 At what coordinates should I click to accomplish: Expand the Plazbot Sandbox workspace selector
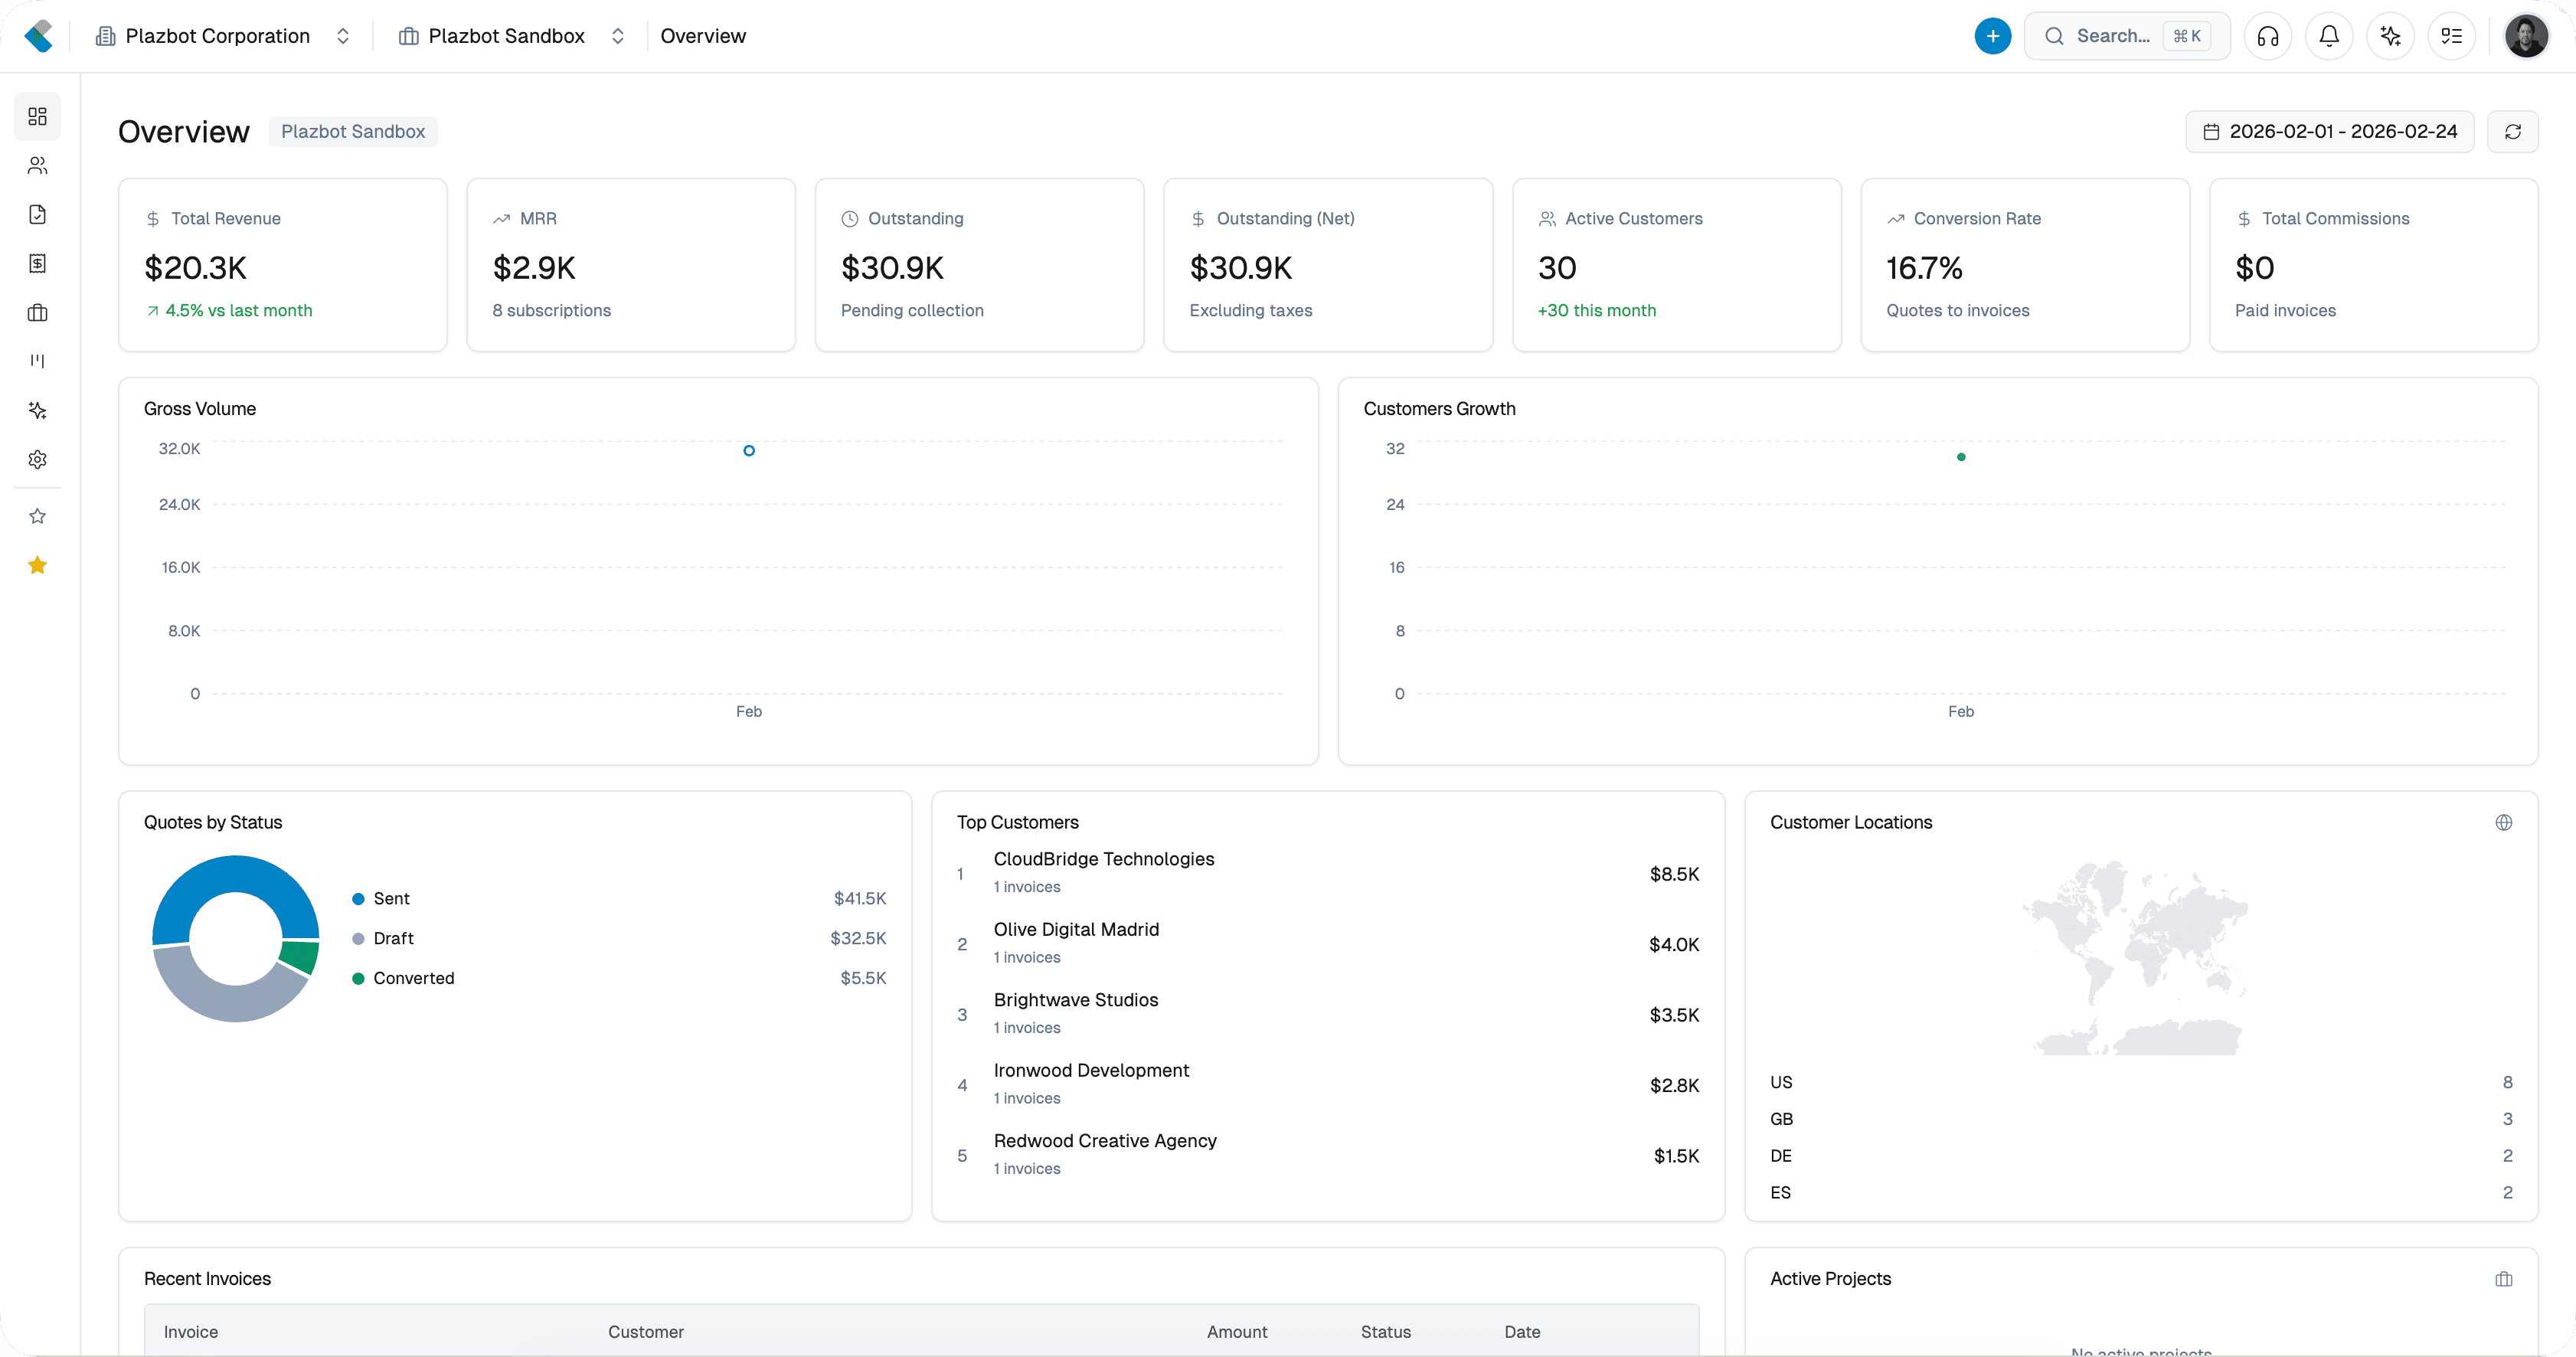[x=505, y=36]
